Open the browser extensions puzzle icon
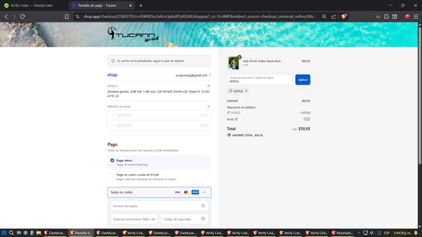This screenshot has height=237, width=422. tap(386, 16)
